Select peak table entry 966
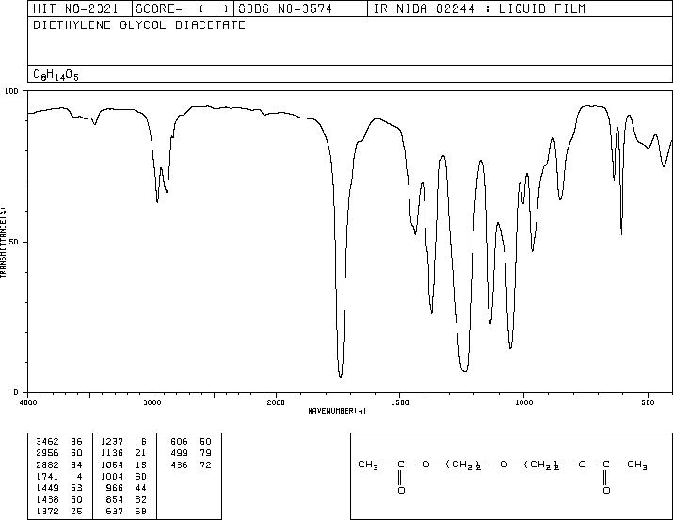 pos(114,488)
